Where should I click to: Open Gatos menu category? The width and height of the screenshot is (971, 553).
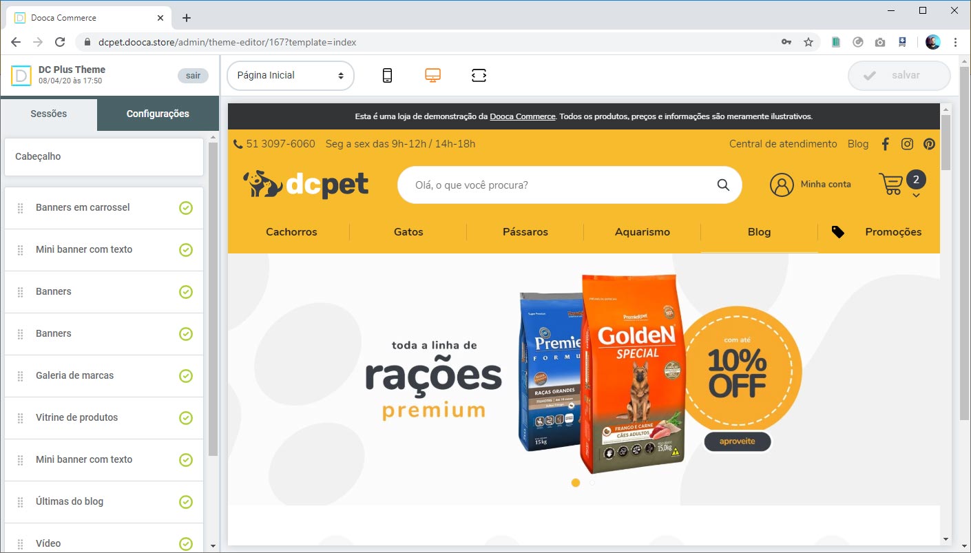(x=408, y=232)
